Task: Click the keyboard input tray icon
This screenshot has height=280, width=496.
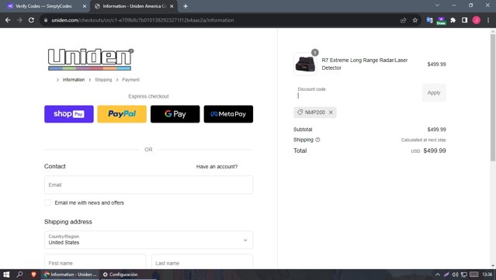Action: 473,275
